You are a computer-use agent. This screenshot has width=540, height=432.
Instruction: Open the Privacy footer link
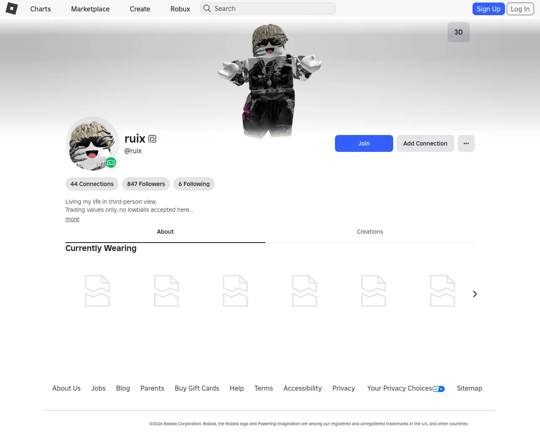click(343, 388)
